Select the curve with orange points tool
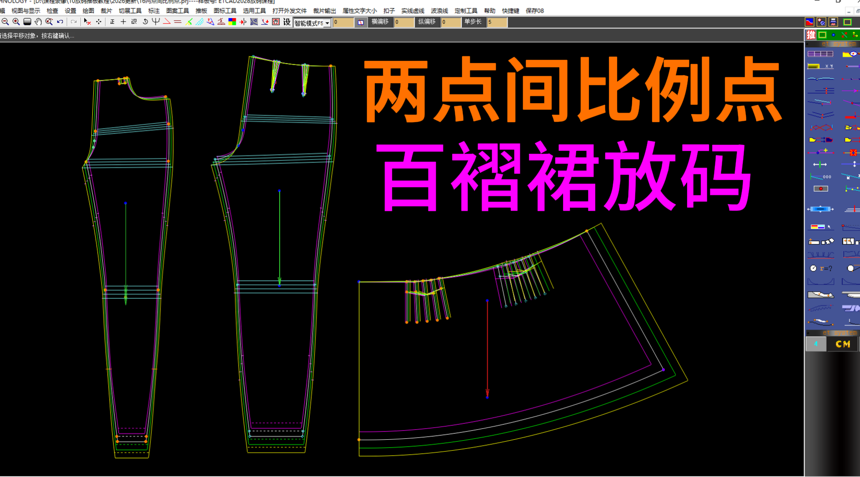Viewport: 860px width, 477px height. point(820,322)
